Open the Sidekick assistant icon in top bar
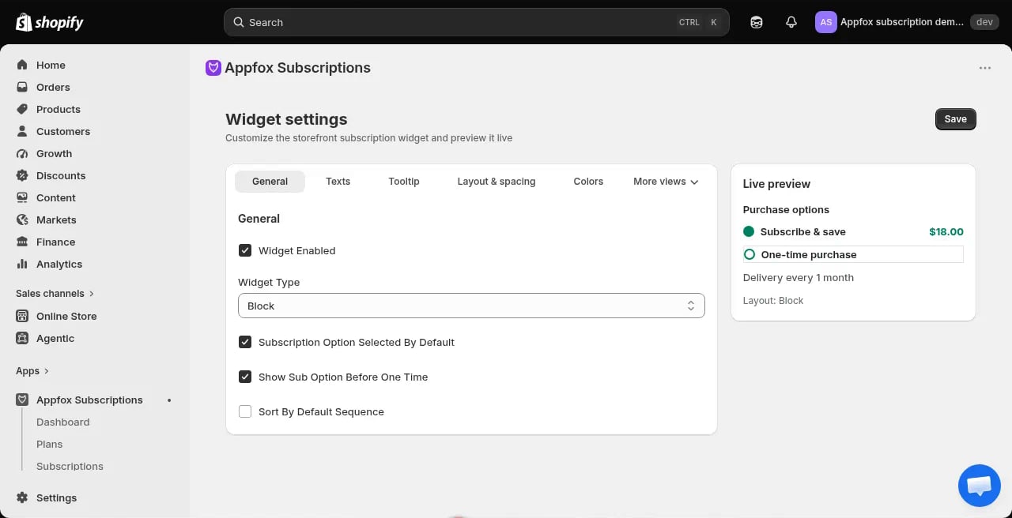Screen dimensions: 1012x518 (757, 22)
